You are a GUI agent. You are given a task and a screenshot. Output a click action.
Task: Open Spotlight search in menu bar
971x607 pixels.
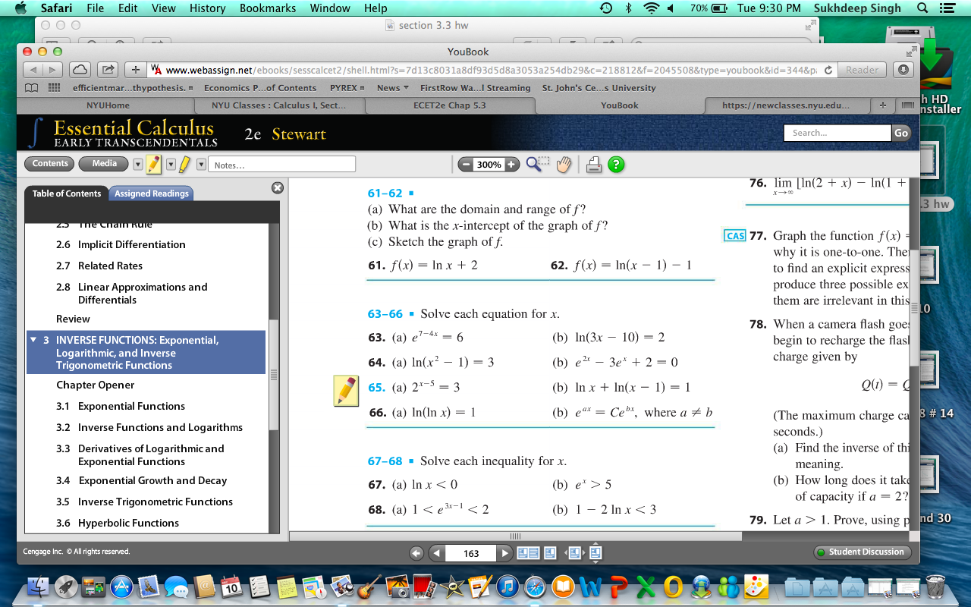[x=922, y=8]
